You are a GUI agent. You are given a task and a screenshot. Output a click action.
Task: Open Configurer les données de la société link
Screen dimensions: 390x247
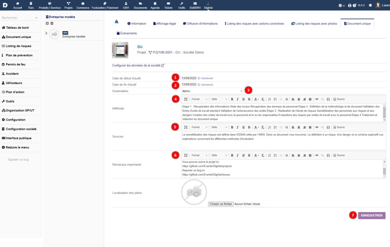tap(138, 65)
